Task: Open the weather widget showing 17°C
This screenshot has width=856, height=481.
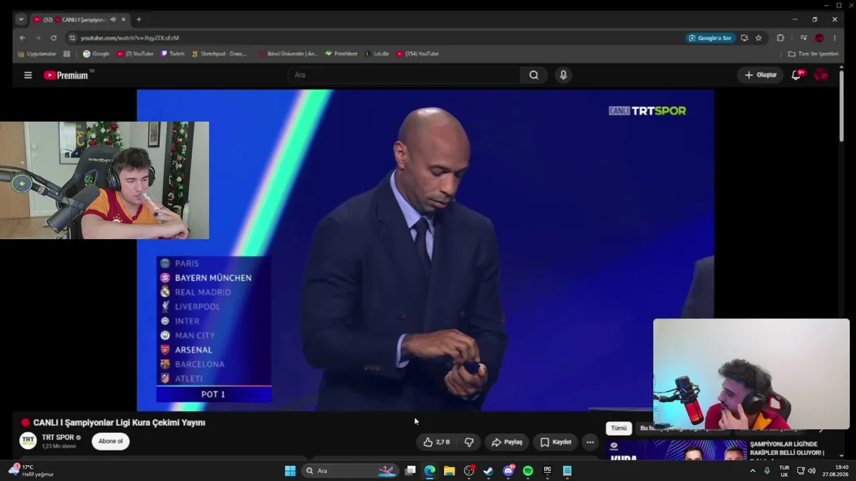Action: 31,471
